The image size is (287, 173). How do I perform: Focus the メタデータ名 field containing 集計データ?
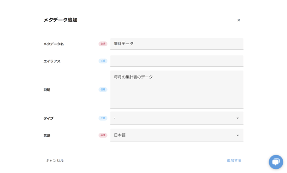176,44
